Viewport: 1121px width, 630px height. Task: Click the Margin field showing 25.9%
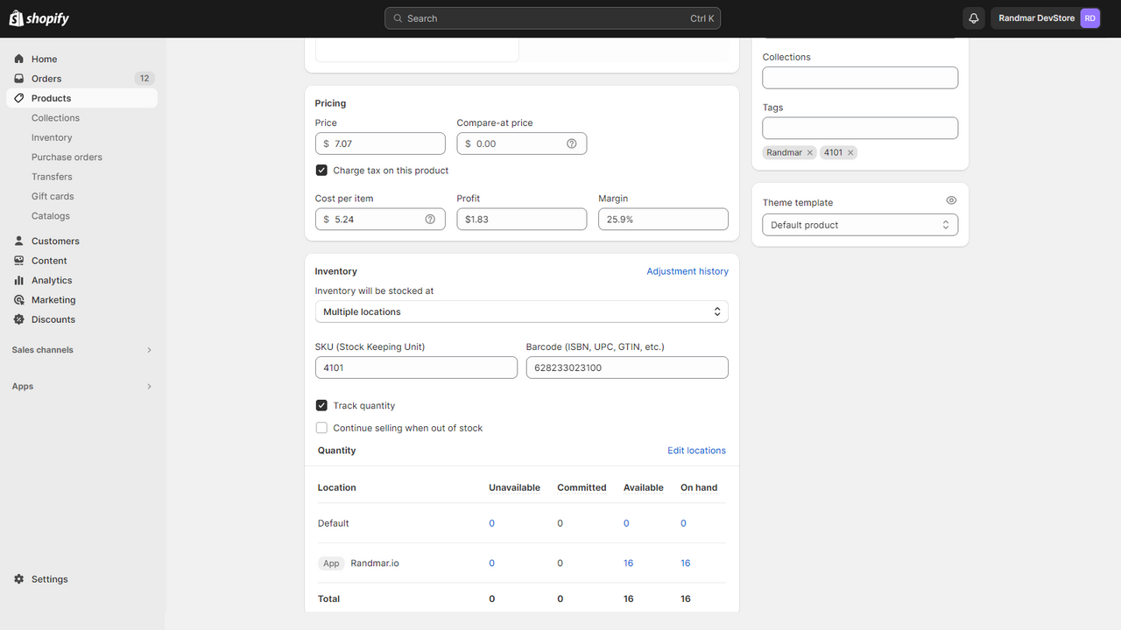click(663, 219)
